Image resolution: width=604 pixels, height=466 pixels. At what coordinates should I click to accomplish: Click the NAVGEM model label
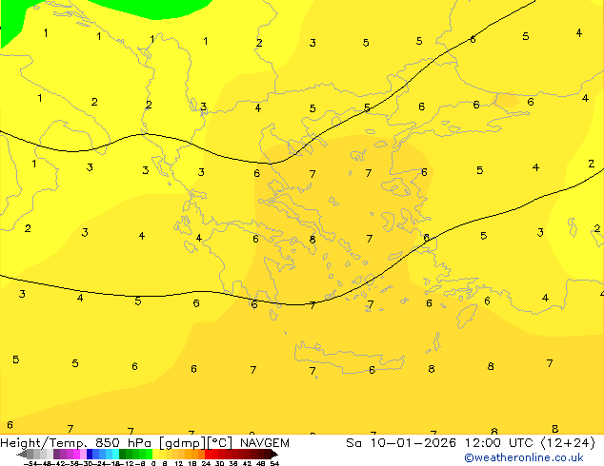[x=265, y=443]
